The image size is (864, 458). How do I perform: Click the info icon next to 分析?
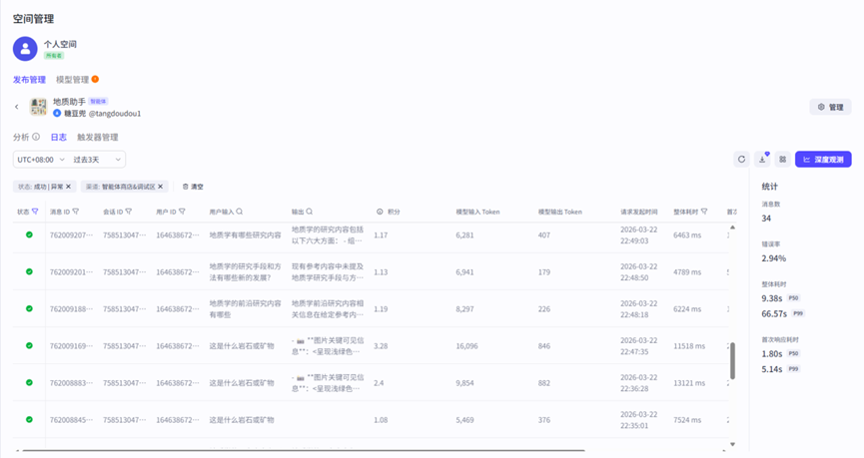click(x=36, y=137)
